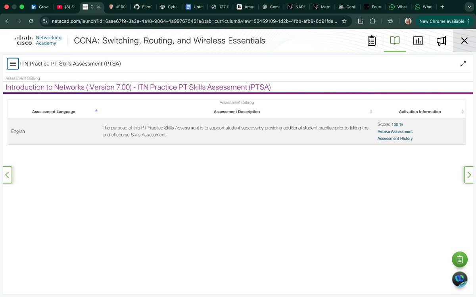Click the Assessment Language column header text
476x297 pixels.
click(x=54, y=112)
